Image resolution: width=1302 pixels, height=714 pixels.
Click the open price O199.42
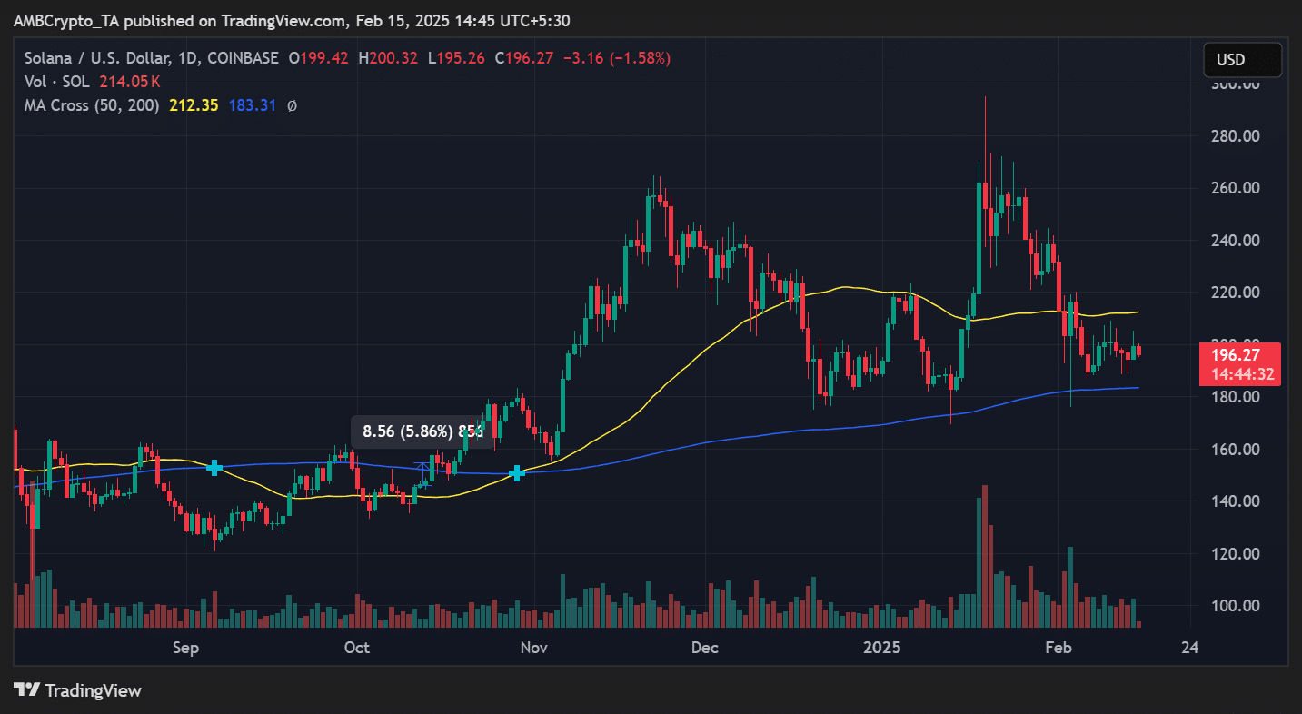(319, 58)
